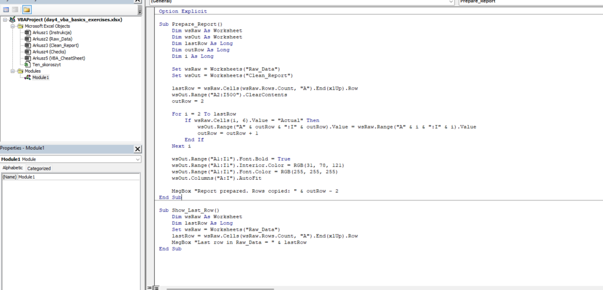The width and height of the screenshot is (603, 290).
Task: Click the Arkusz4 (Checks) sheet icon
Action: point(28,52)
